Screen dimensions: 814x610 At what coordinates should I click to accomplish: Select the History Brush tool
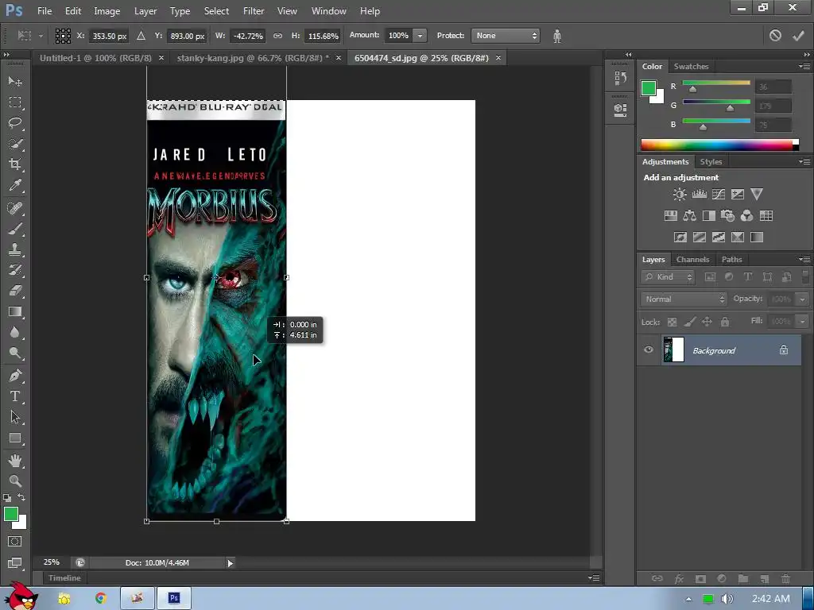coord(15,270)
